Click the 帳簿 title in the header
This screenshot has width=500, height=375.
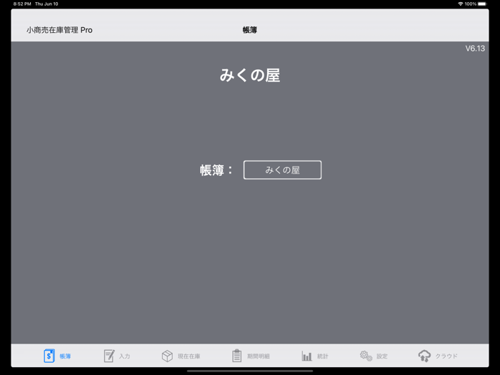click(x=250, y=30)
